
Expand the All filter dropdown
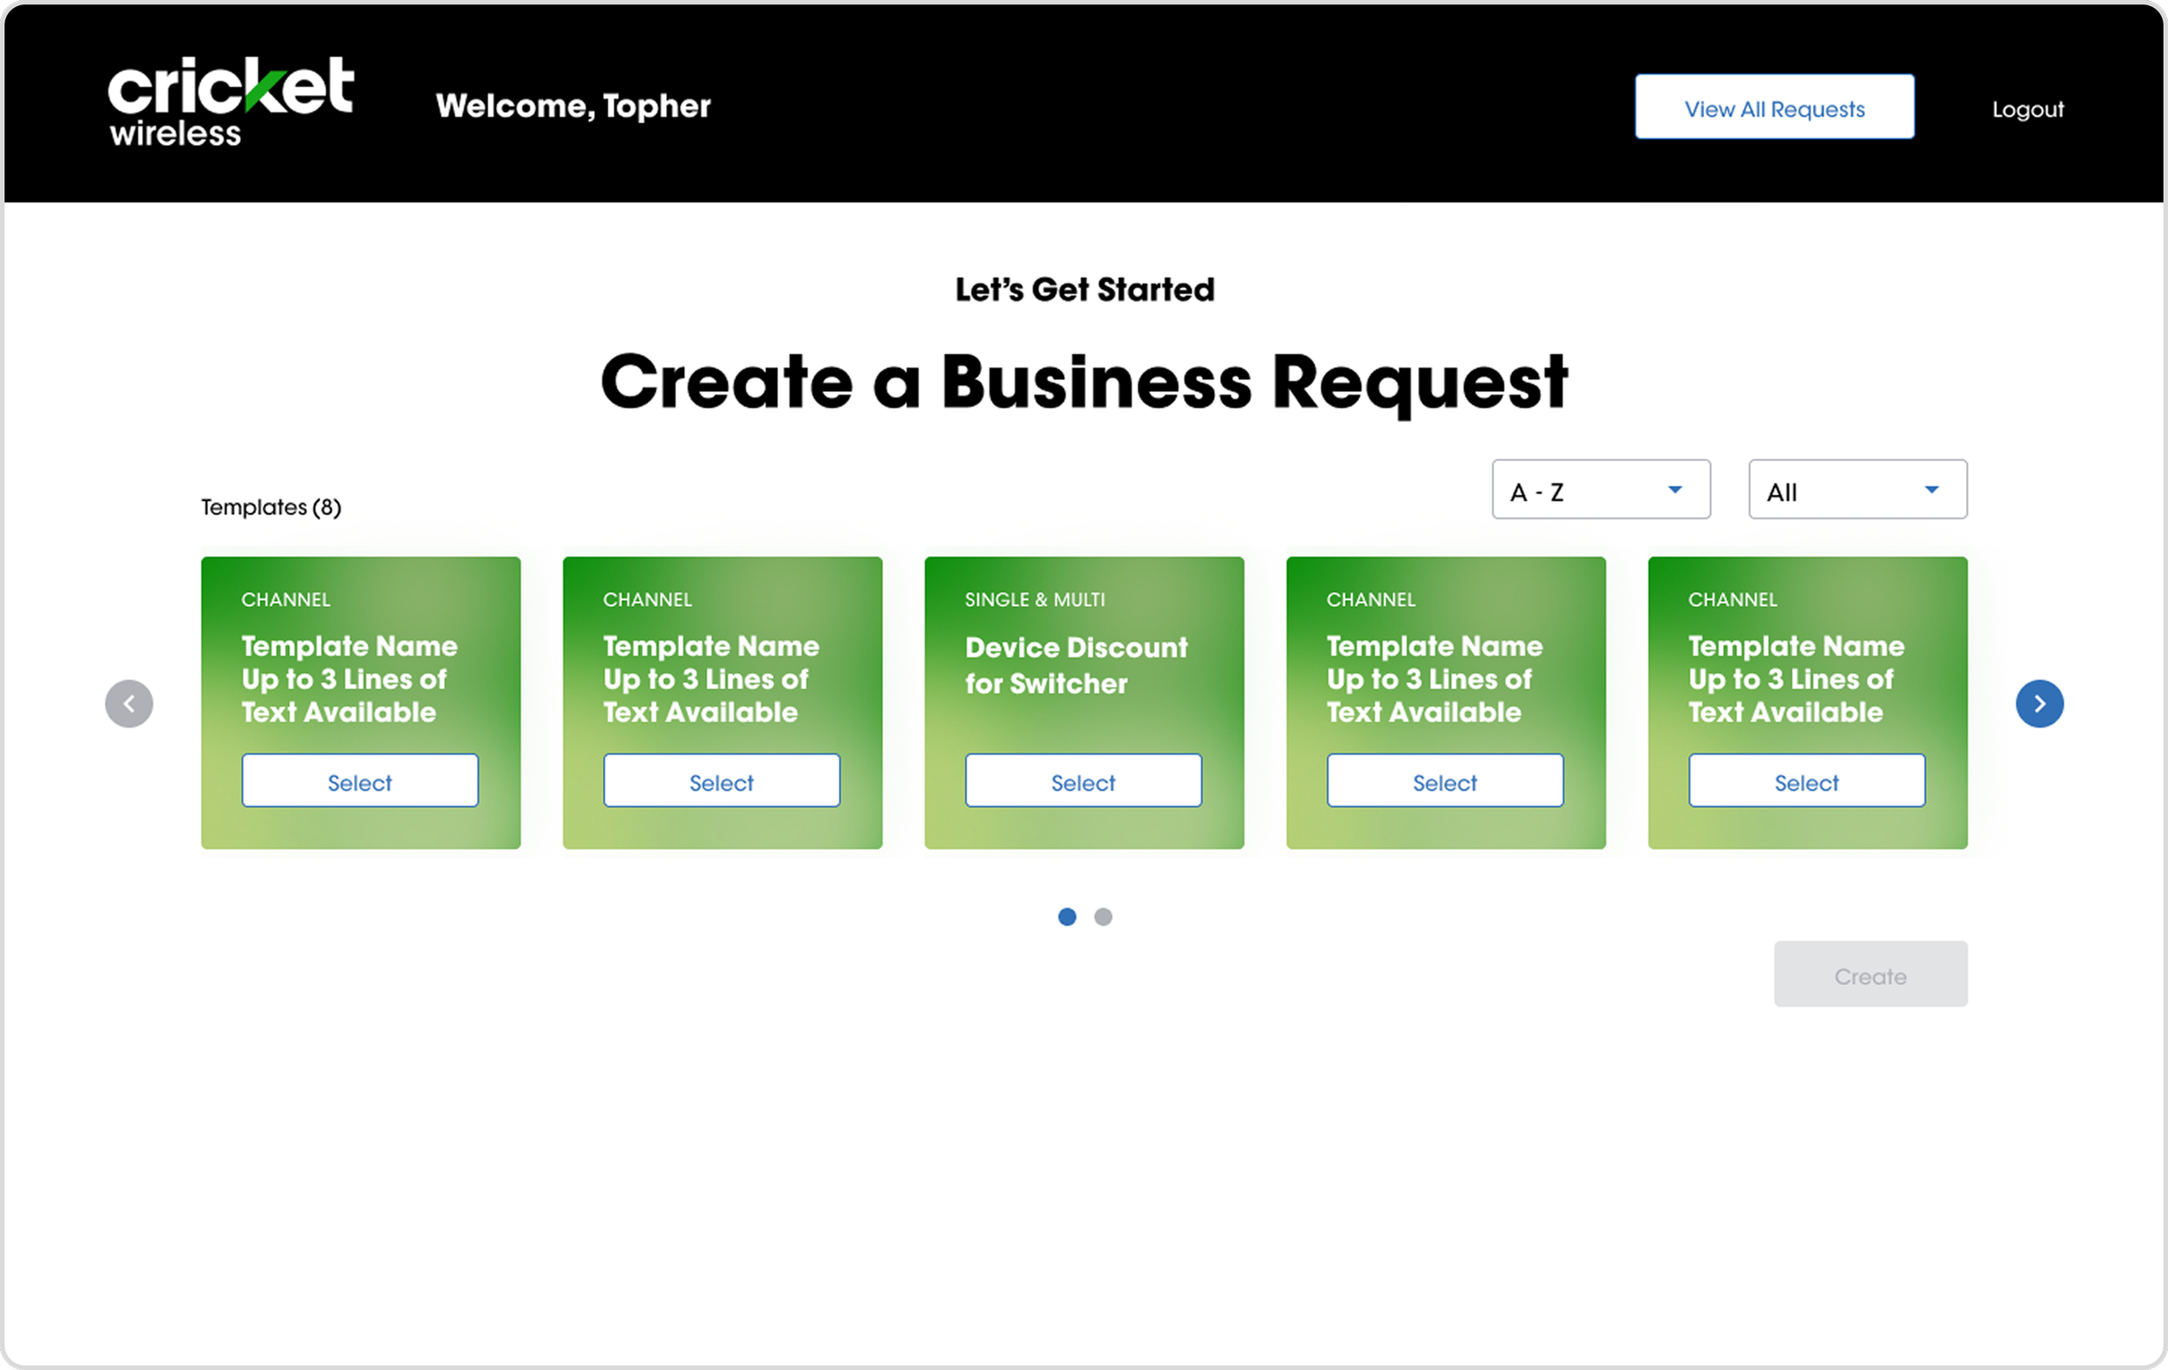(x=1857, y=490)
